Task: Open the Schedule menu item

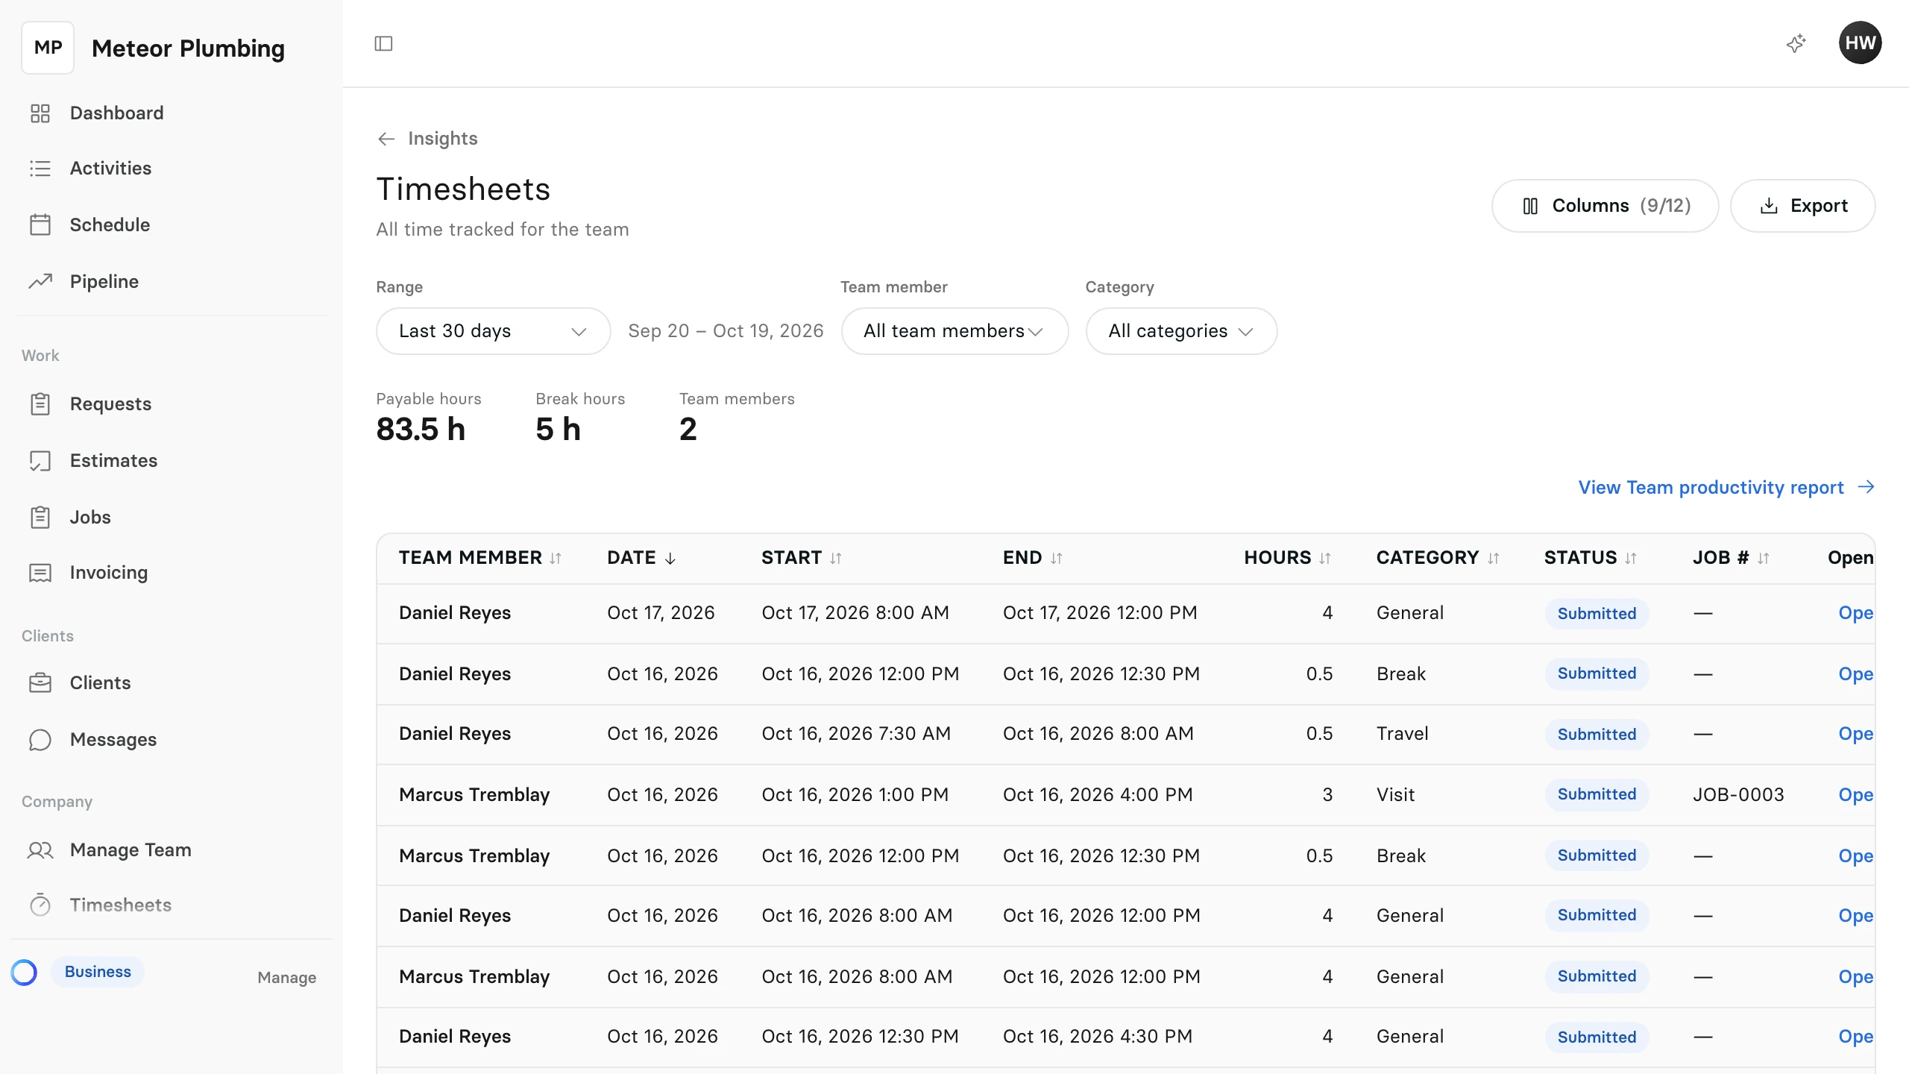Action: tap(172, 224)
